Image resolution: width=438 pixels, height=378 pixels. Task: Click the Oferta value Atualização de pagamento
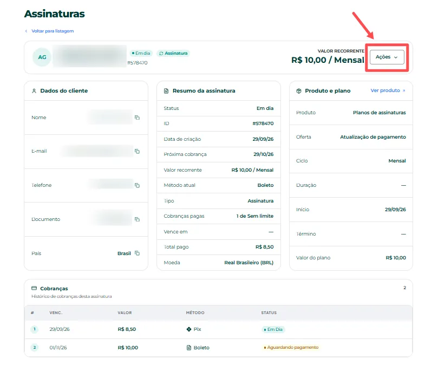(x=373, y=137)
